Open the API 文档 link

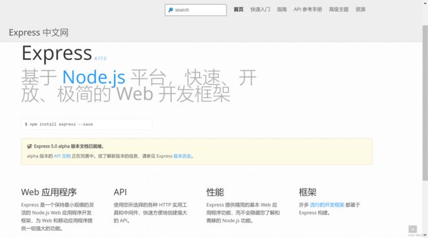click(x=63, y=156)
